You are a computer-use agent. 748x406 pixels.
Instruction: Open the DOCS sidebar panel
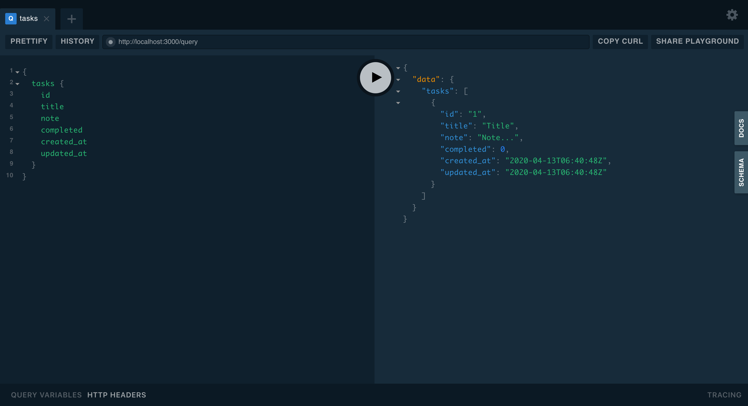[741, 128]
